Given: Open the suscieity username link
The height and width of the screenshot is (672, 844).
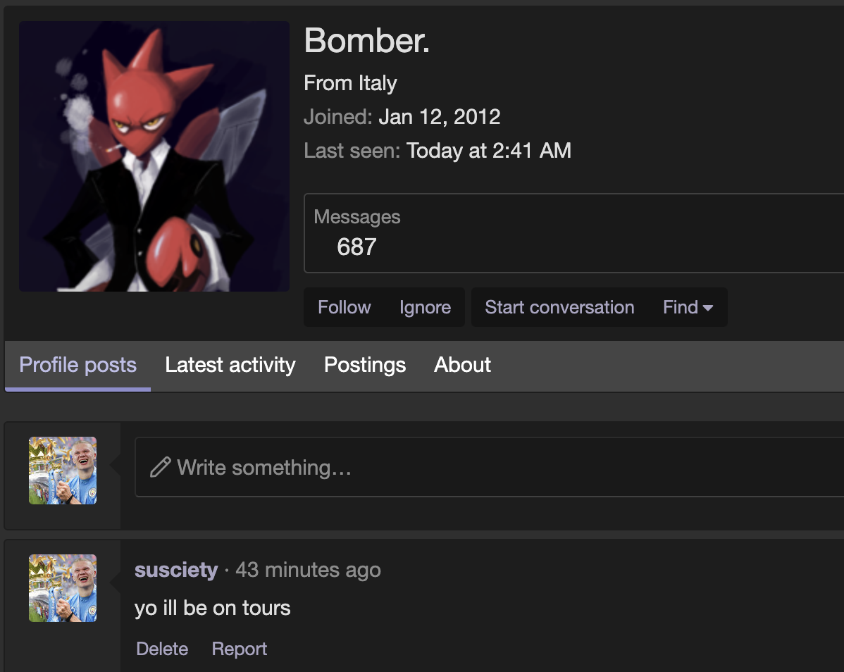Looking at the screenshot, I should click(176, 570).
